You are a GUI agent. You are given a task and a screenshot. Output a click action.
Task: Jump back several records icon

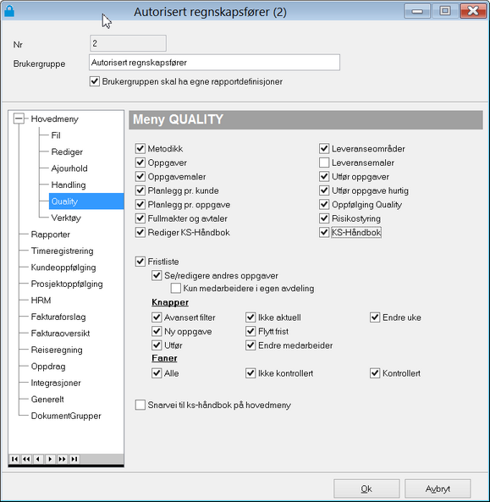(x=26, y=459)
